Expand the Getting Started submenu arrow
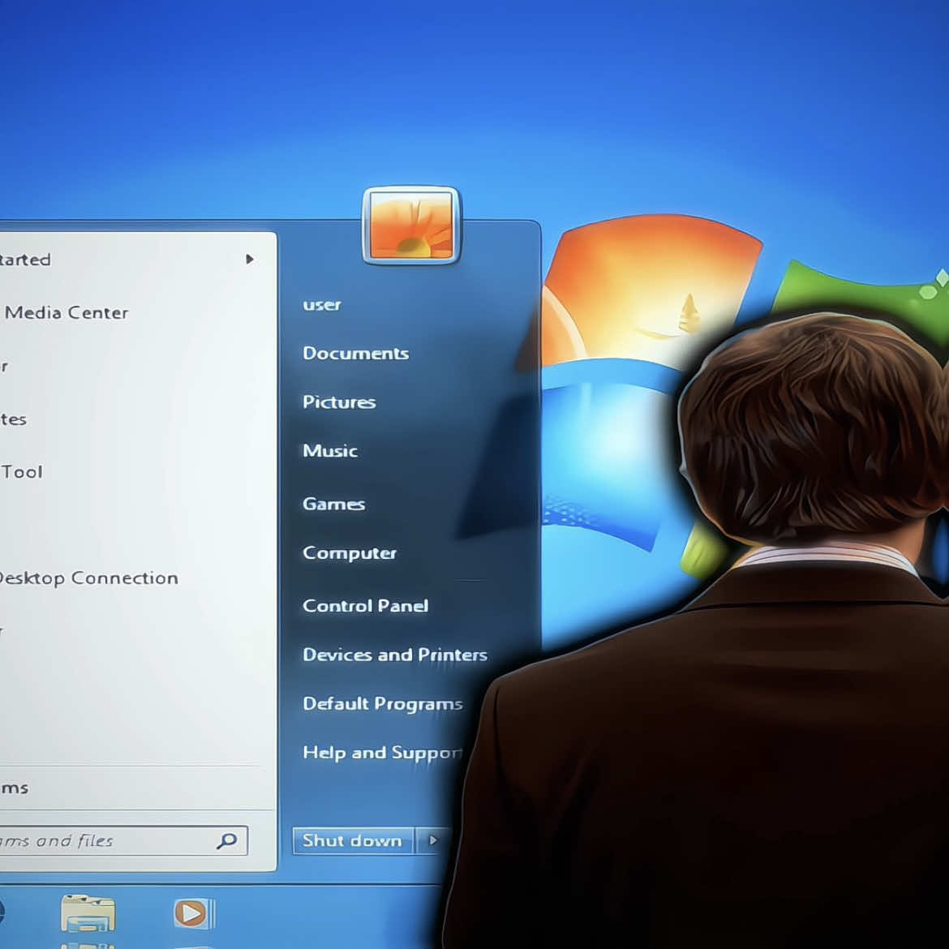949x949 pixels. (x=249, y=259)
